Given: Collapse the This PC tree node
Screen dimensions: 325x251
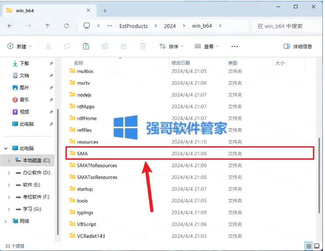Looking at the screenshot, I should (6, 148).
